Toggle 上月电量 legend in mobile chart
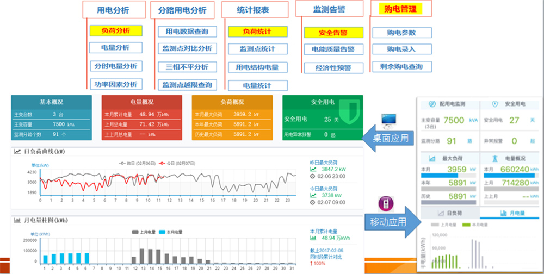The image size is (544, 274). pos(444,225)
